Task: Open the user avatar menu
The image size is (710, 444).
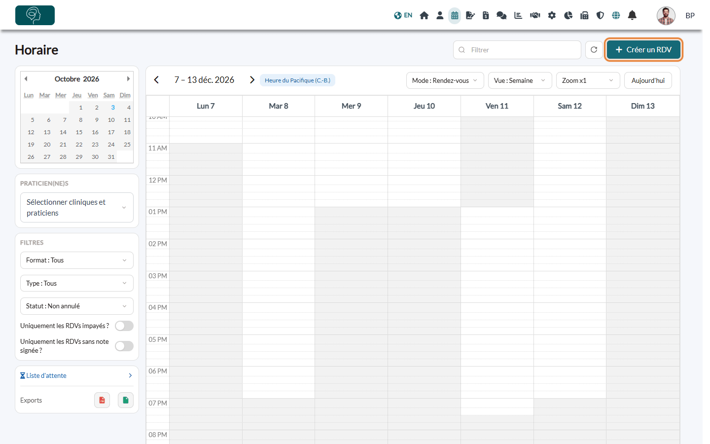Action: pos(666,16)
